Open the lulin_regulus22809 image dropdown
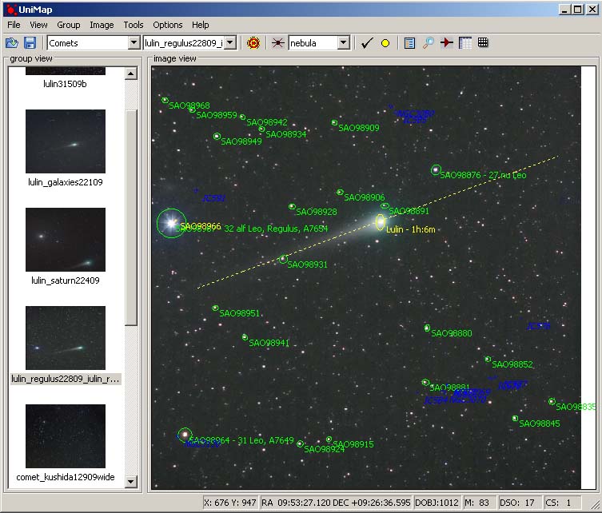Screen dimensions: 602x513 (x=230, y=42)
